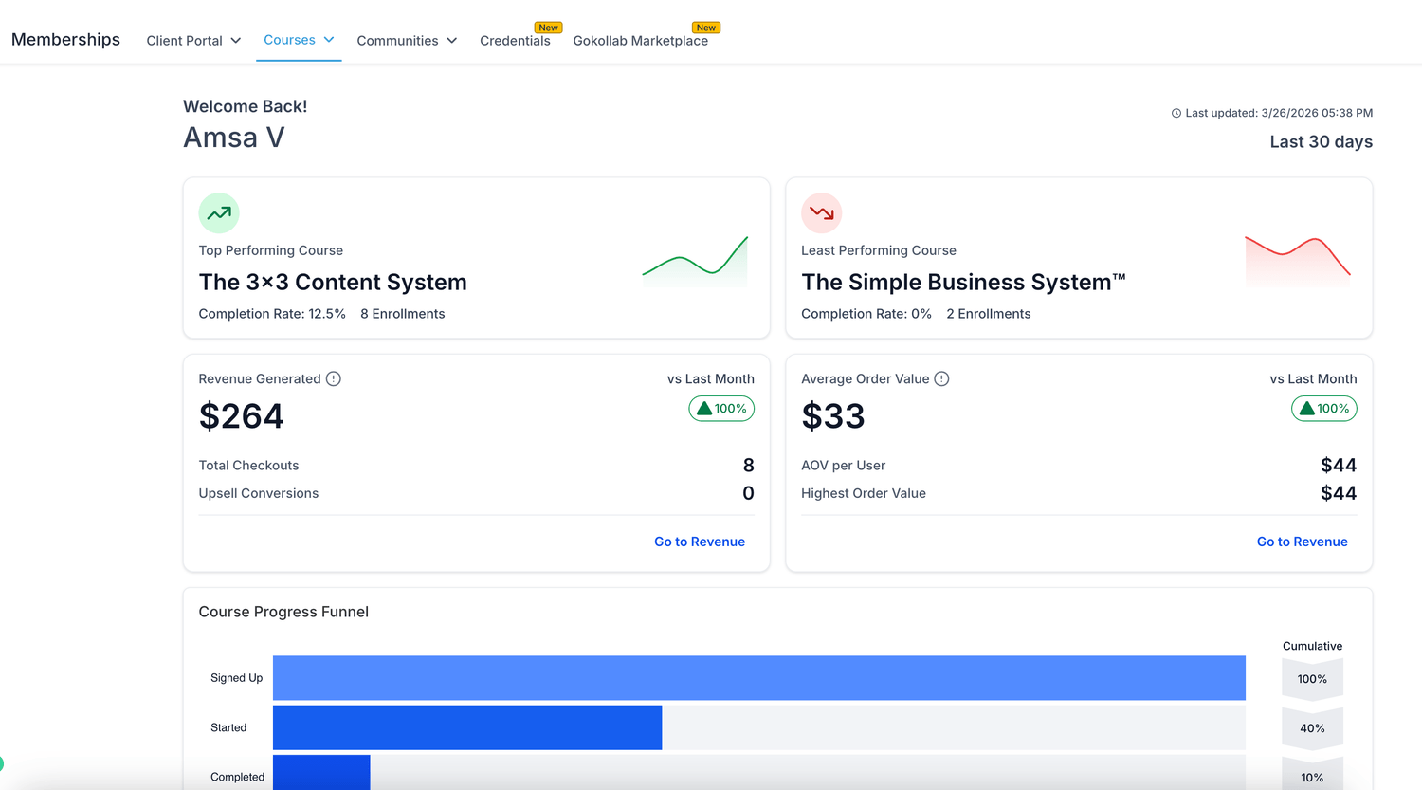Click the clock icon beside Last updated
The height and width of the screenshot is (790, 1422).
(1176, 113)
